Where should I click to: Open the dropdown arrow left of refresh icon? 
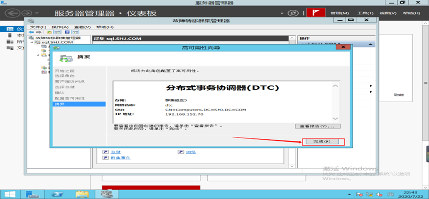pyautogui.click(x=282, y=13)
